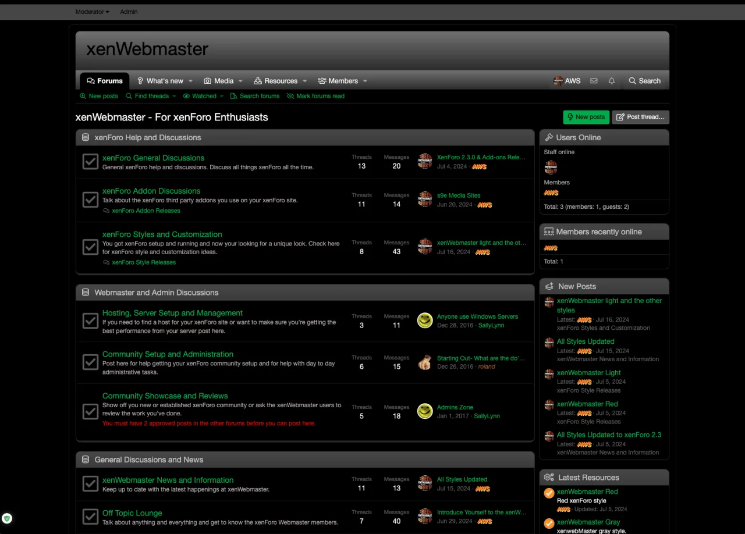The height and width of the screenshot is (534, 745).
Task: Click avatar beside XenForo 2.3.0 & Add-ons thread
Action: pos(425,162)
